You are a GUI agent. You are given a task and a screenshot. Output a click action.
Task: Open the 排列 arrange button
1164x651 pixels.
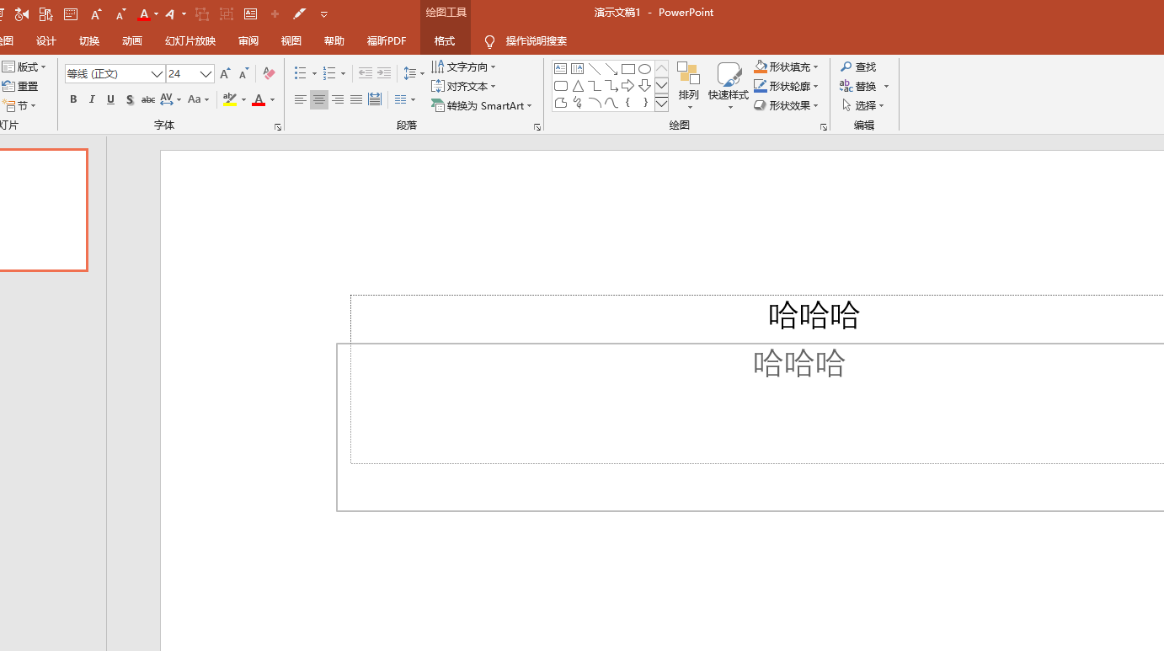(689, 86)
